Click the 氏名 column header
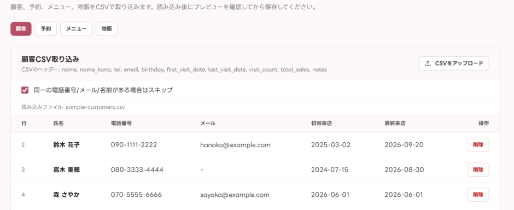The width and height of the screenshot is (514, 210). pos(59,124)
